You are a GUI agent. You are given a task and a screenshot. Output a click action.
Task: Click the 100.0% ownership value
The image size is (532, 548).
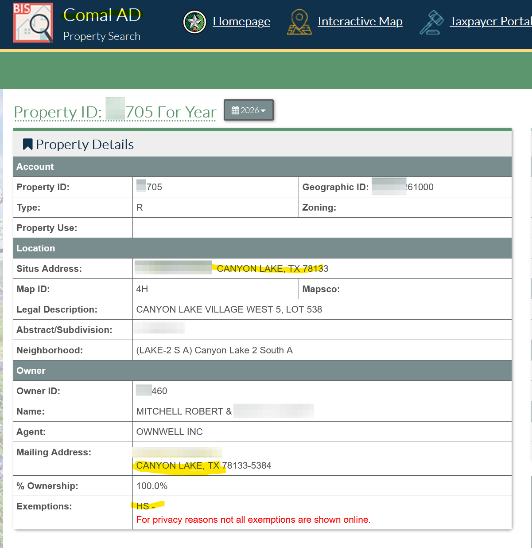click(x=152, y=486)
